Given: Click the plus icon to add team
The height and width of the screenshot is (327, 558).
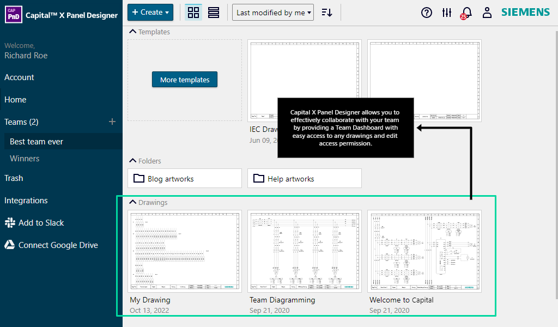Looking at the screenshot, I should click(x=112, y=122).
